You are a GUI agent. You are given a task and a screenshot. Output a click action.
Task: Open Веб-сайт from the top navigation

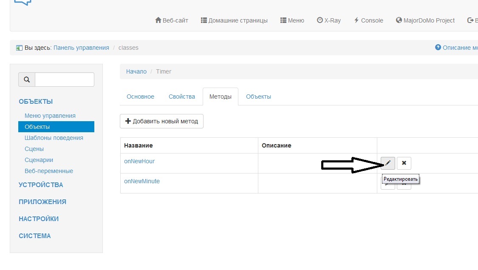pos(172,20)
